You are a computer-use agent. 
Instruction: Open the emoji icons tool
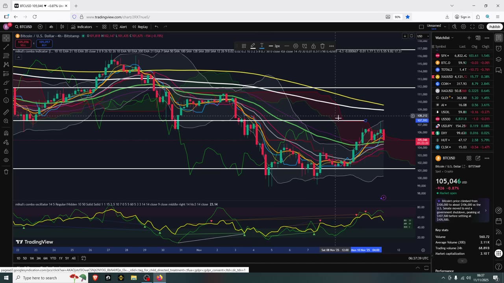click(x=6, y=100)
